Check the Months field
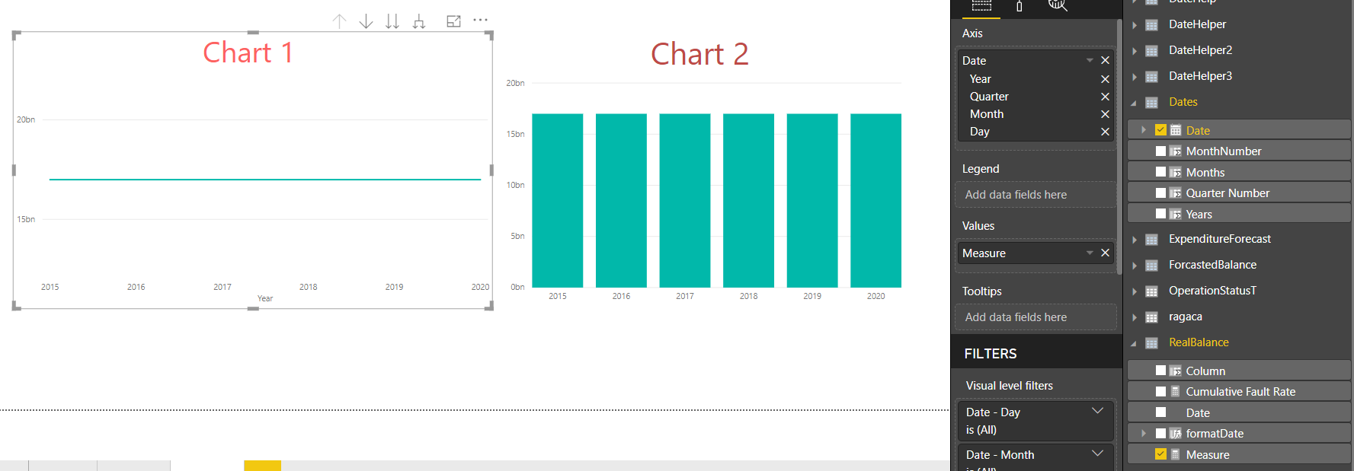1354x471 pixels. click(x=1160, y=172)
